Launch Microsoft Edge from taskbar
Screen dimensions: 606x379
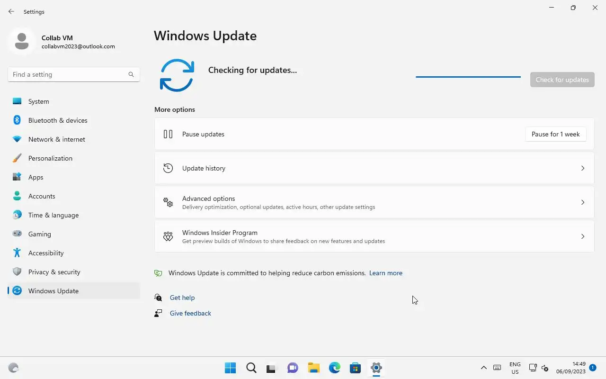tap(335, 368)
